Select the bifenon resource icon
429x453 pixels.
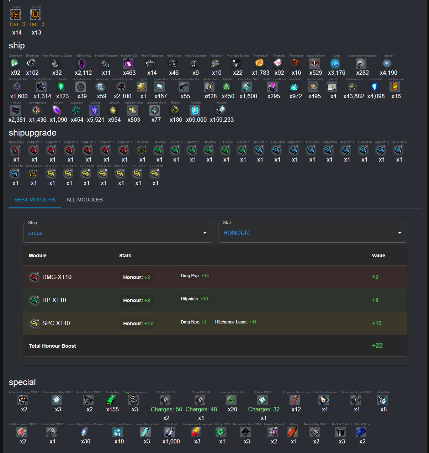tap(387, 63)
